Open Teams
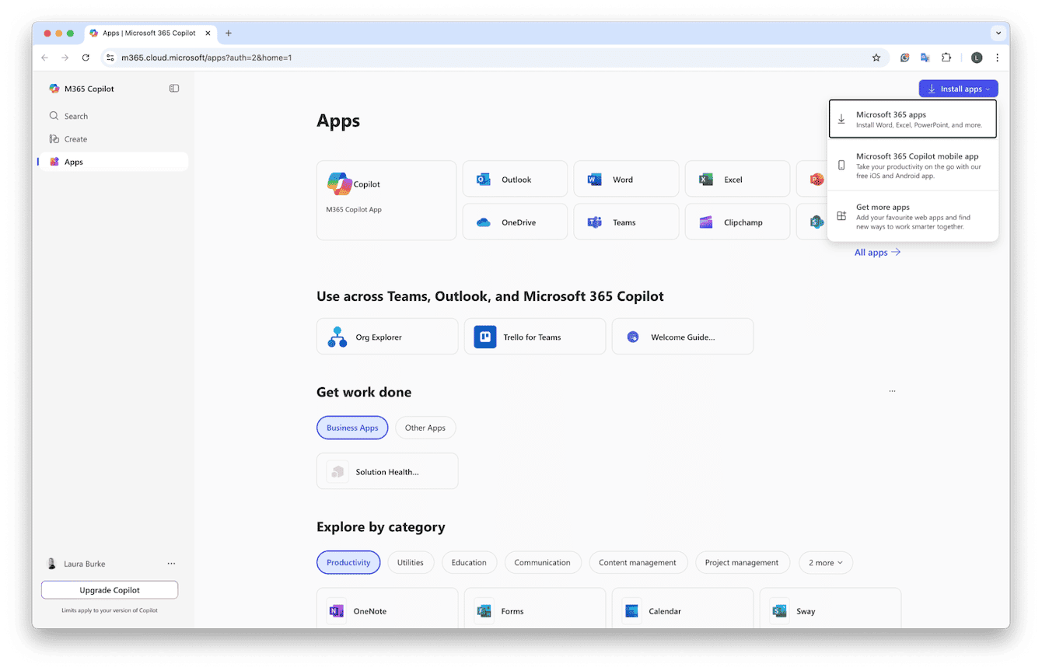 pos(626,222)
